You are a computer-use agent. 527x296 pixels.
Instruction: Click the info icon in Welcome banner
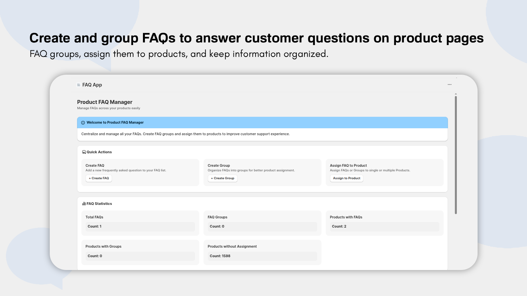(x=83, y=123)
